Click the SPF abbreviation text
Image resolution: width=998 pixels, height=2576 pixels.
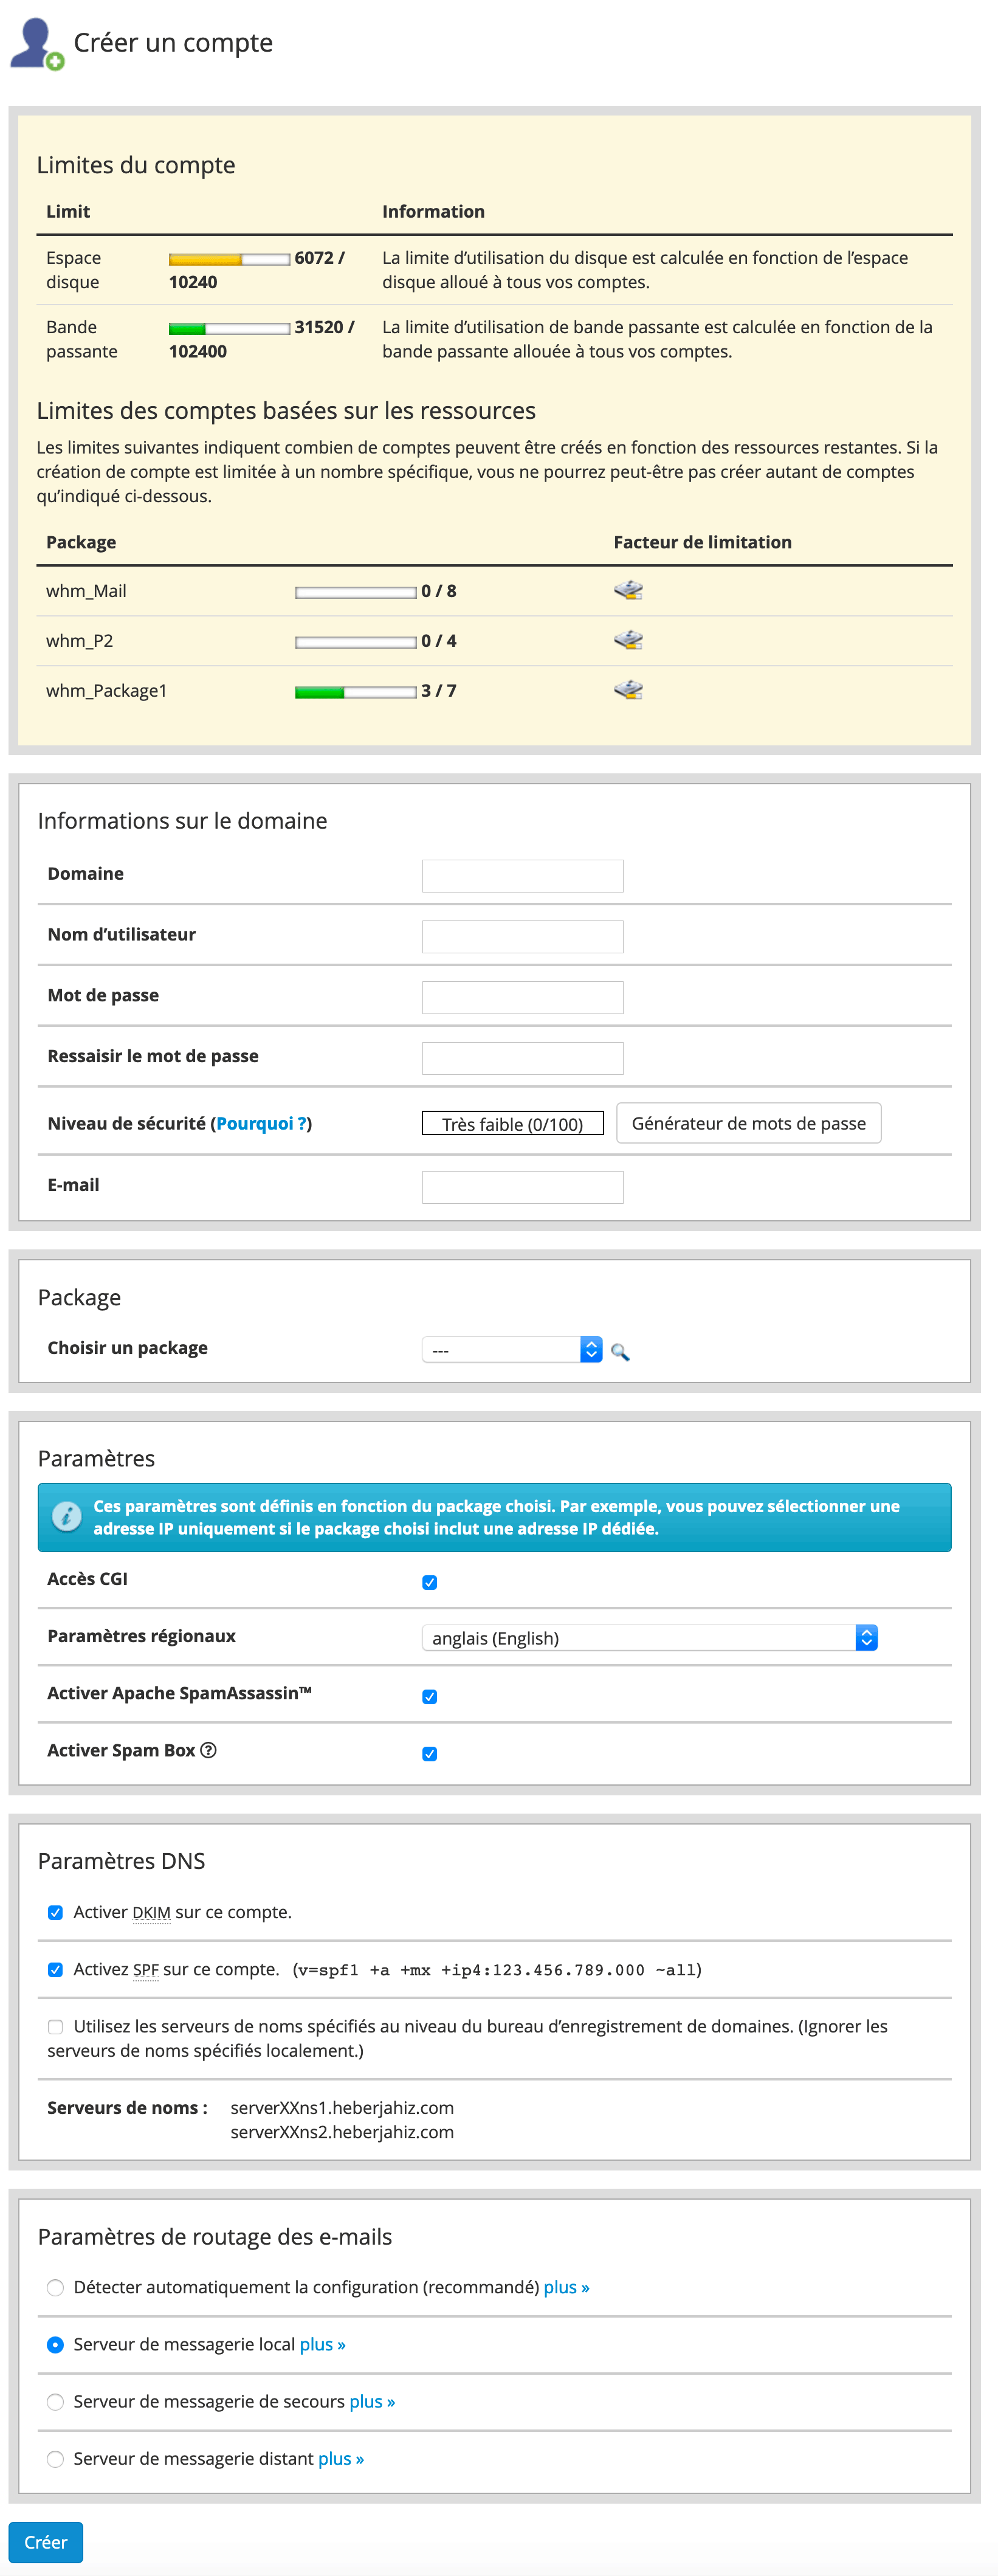(146, 1969)
